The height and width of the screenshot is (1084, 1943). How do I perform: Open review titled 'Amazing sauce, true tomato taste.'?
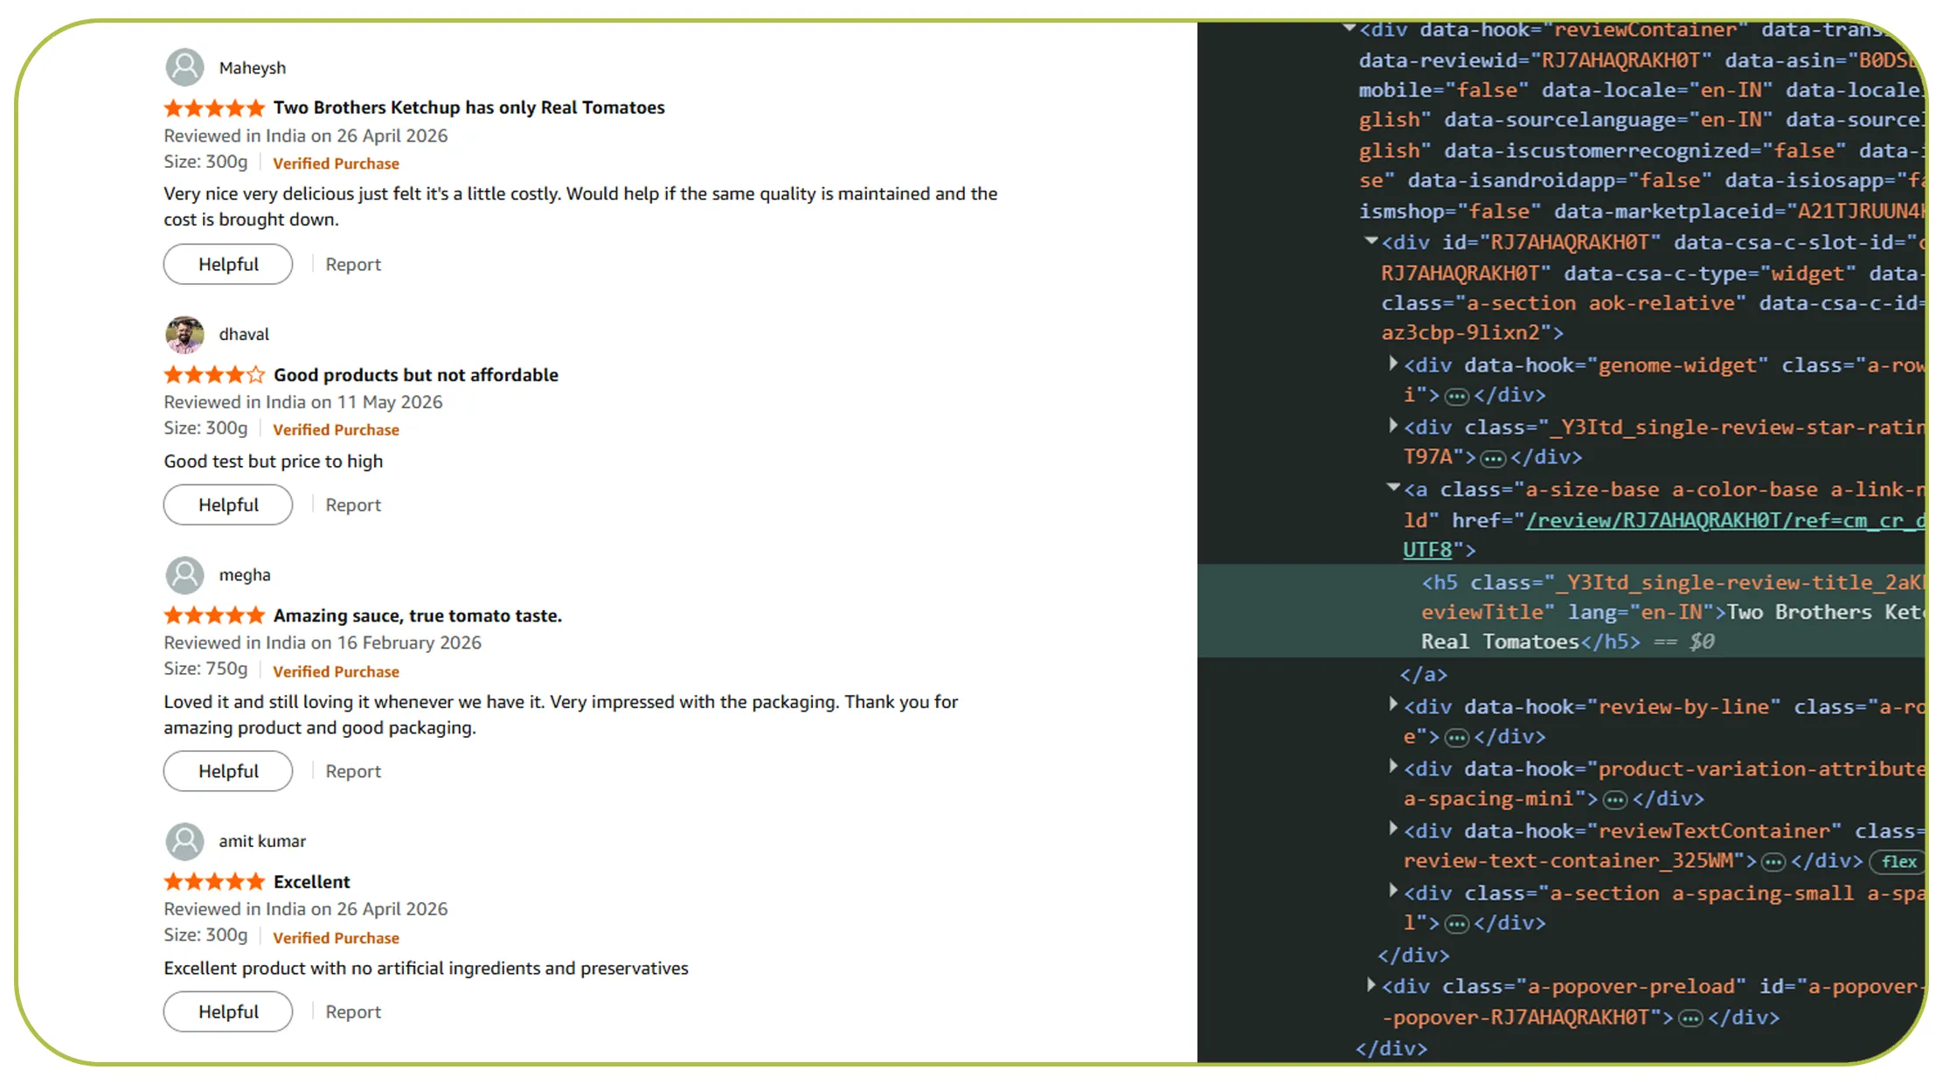[418, 615]
